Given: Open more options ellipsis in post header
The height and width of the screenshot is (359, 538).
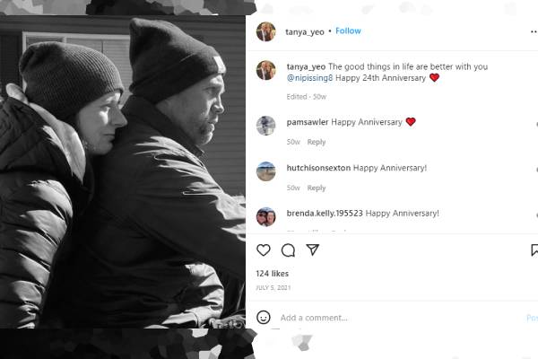Looking at the screenshot, I should click(534, 31).
